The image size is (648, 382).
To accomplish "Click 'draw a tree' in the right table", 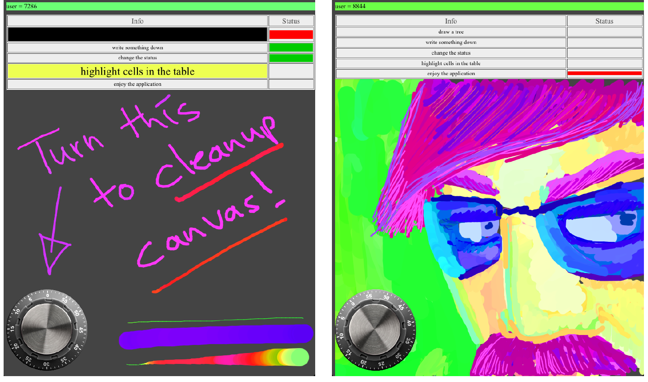I will click(x=451, y=32).
